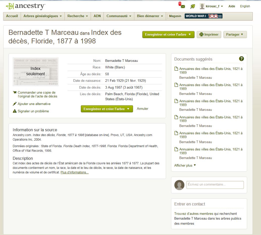The width and height of the screenshot is (261, 235).
Task: Click the shopping cart icon beside Commander une copie
Action: [x=15, y=92]
